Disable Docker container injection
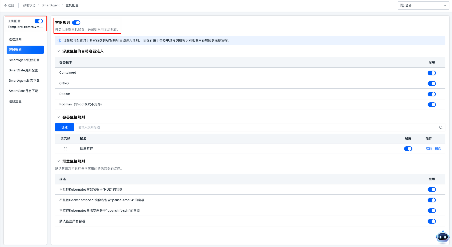Image resolution: width=452 pixels, height=247 pixels. point(432,94)
